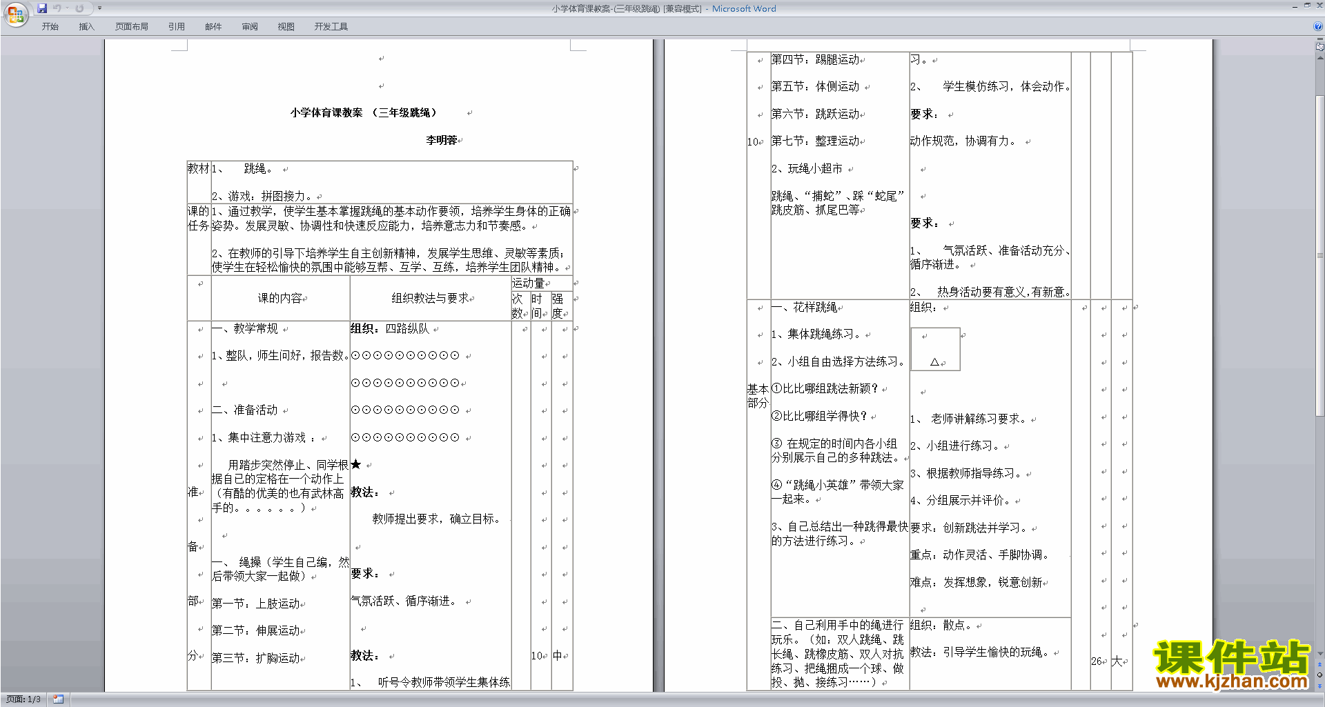Click 第四节：踢腿运动 on page two
This screenshot has height=707, width=1325.
tap(816, 59)
